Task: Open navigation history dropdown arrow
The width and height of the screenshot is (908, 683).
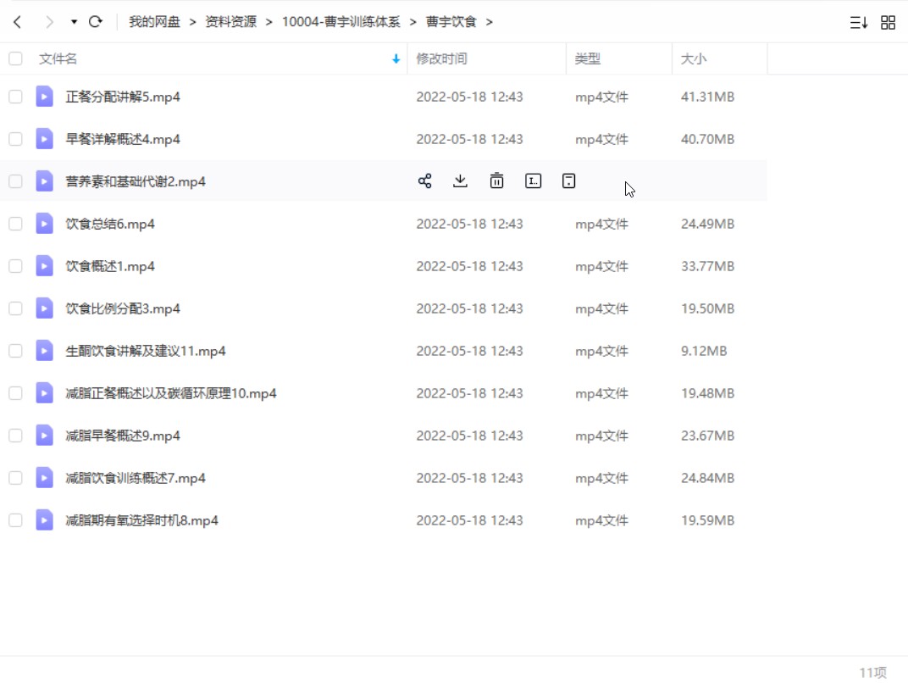Action: [74, 22]
